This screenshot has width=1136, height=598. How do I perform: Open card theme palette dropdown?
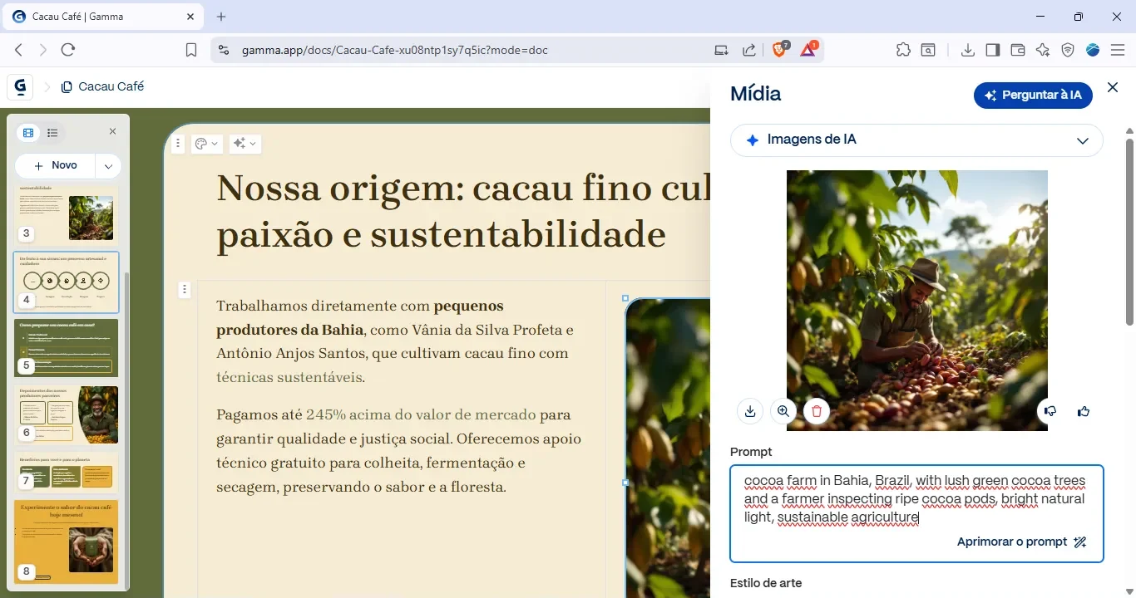[206, 144]
